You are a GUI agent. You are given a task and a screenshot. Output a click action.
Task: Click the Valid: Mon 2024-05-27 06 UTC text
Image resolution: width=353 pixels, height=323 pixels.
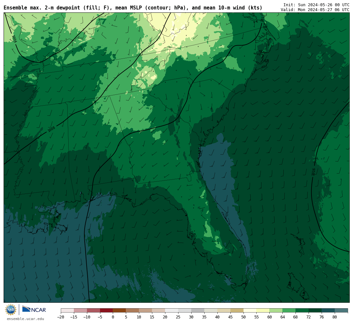(315, 10)
